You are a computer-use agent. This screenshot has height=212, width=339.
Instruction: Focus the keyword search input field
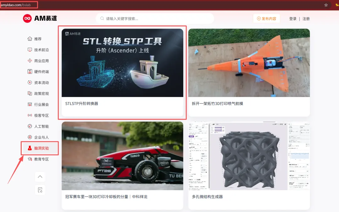(x=155, y=19)
